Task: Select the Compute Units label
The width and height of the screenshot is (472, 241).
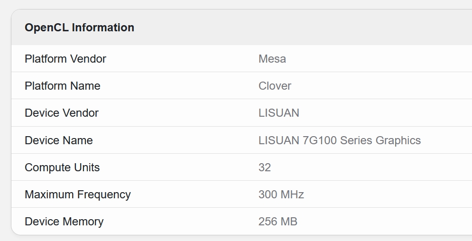Action: click(x=62, y=167)
